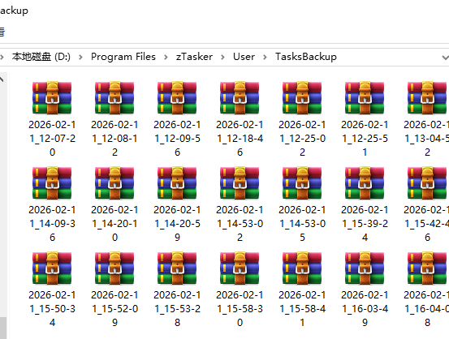Screen dimensions: 449x339
Task: Open the User breadcrumb folder
Action: [244, 57]
